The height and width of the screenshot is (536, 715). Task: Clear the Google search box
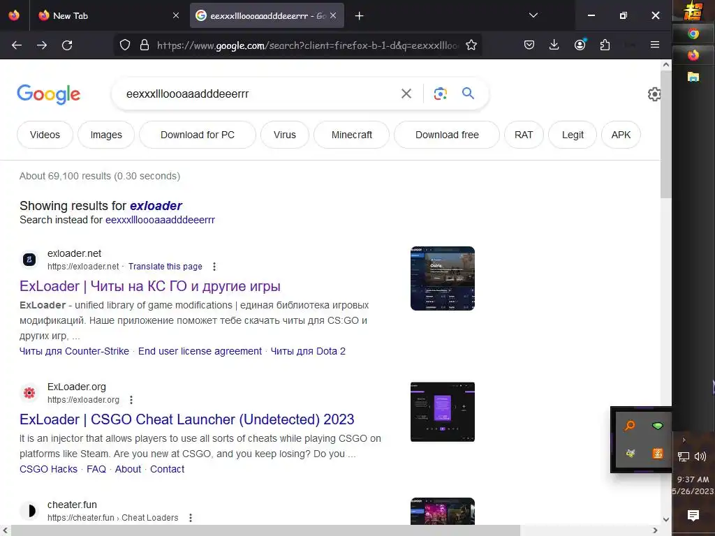406,94
